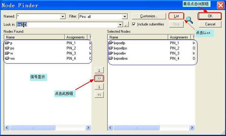Toggle the Include subentities checkbox
The width and height of the screenshot is (226, 136).
[134, 24]
